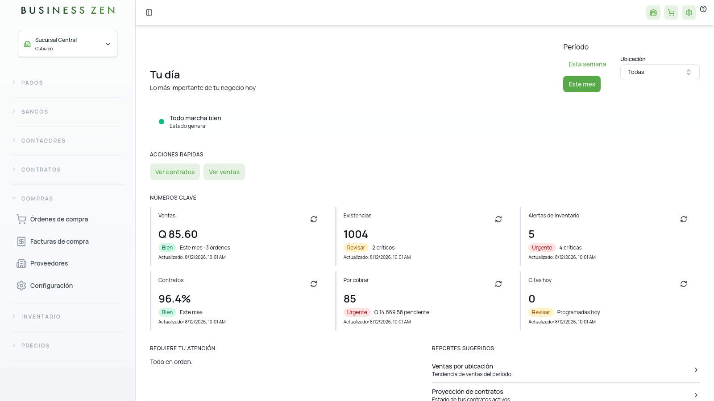This screenshot has height=401, width=714.
Task: Select the Esta semana period
Action: (x=587, y=64)
